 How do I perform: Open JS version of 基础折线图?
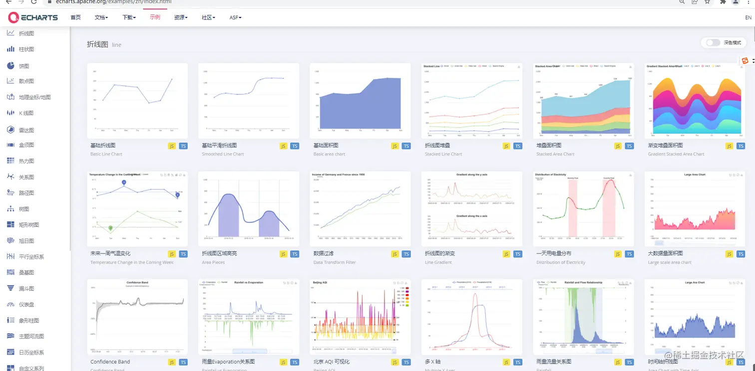click(x=172, y=146)
